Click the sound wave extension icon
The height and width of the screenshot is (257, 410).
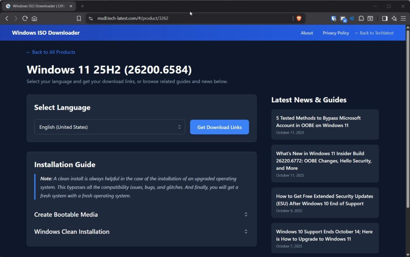[x=352, y=18]
